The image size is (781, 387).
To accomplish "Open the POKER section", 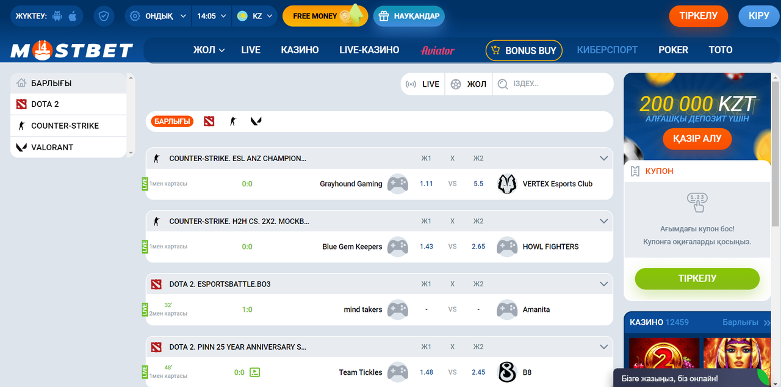I will [x=673, y=50].
